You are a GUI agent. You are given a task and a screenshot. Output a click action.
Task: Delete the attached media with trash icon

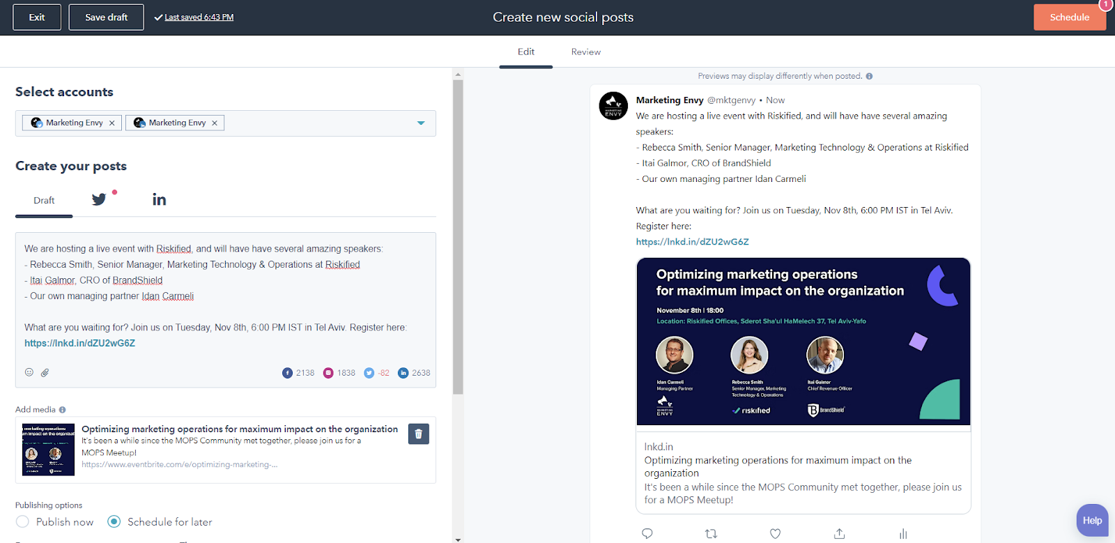click(x=419, y=434)
